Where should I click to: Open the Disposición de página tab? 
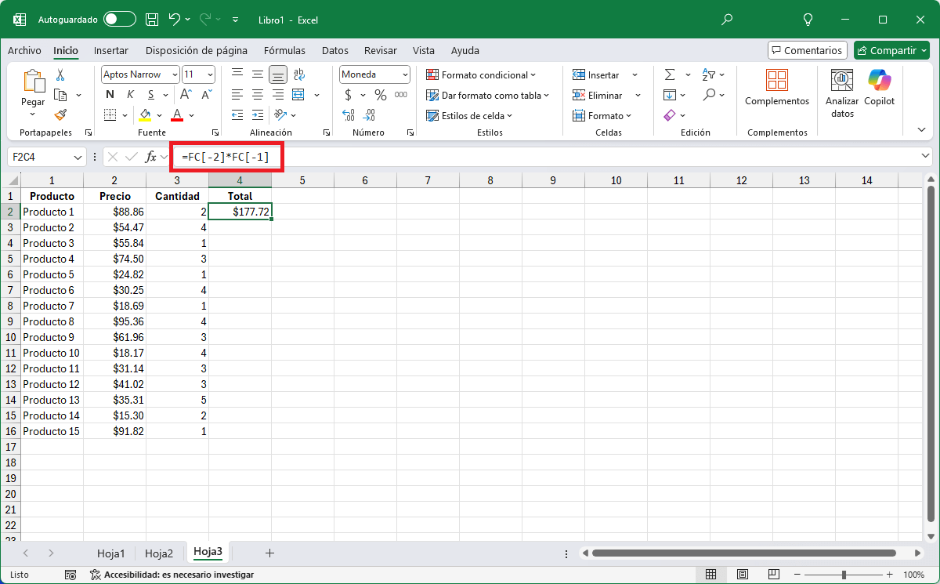point(197,50)
